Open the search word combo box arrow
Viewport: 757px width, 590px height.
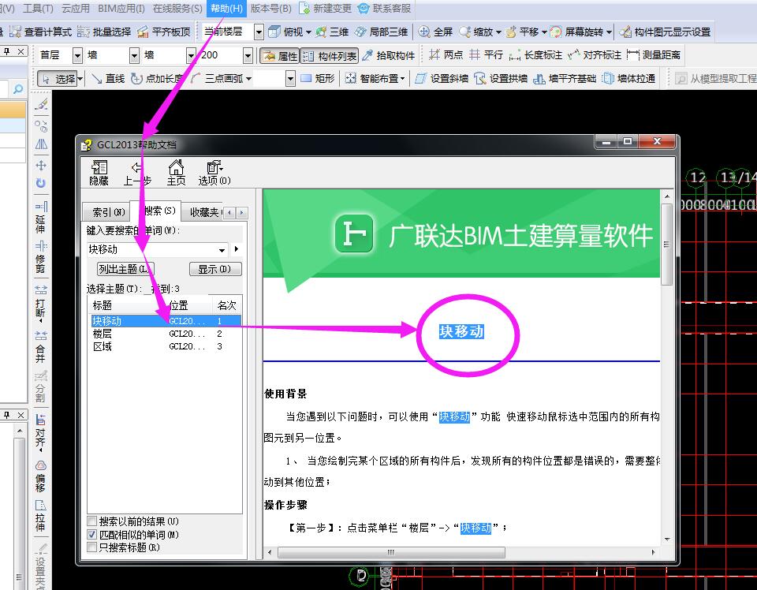coord(222,249)
